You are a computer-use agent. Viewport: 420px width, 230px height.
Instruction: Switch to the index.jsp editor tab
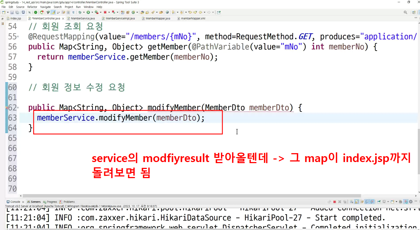(14, 18)
